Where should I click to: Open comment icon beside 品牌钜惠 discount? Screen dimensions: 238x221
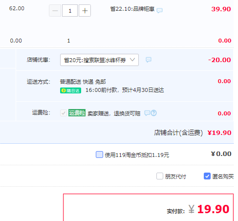tap(159, 11)
